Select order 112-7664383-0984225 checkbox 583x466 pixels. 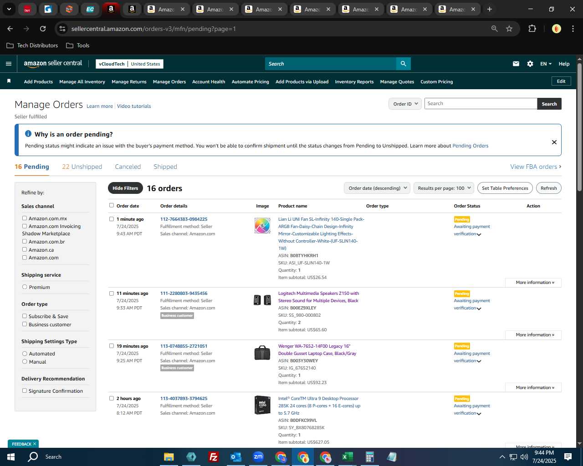click(112, 219)
